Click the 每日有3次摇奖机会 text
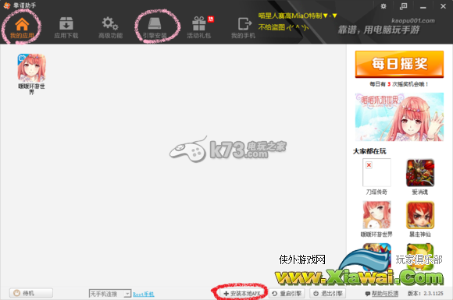Viewport: 453px width, 300px height. click(x=399, y=84)
